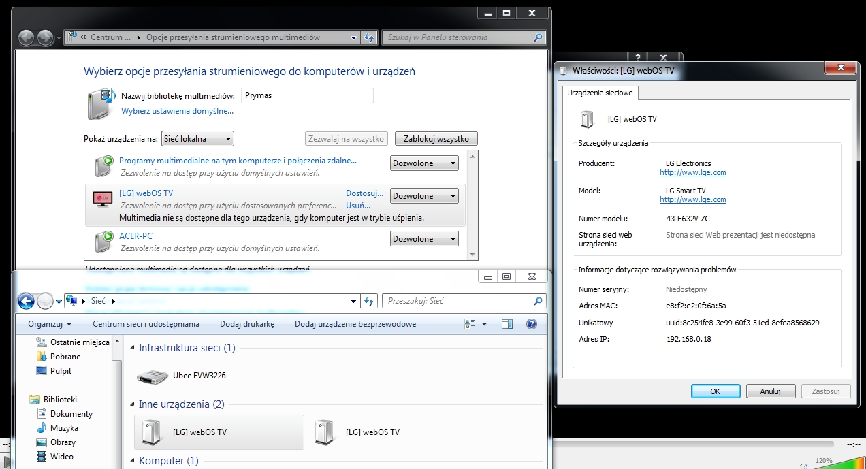Open Wideo library
Screen dimensions: 866x469
click(55, 457)
